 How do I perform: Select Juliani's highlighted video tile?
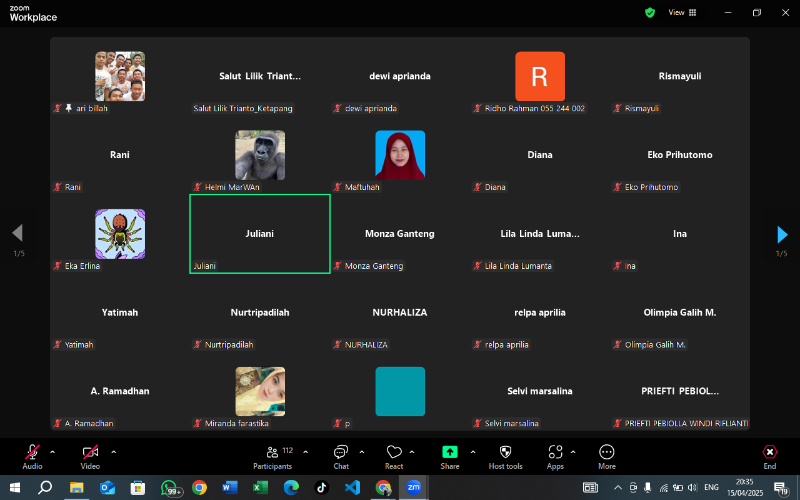(259, 234)
